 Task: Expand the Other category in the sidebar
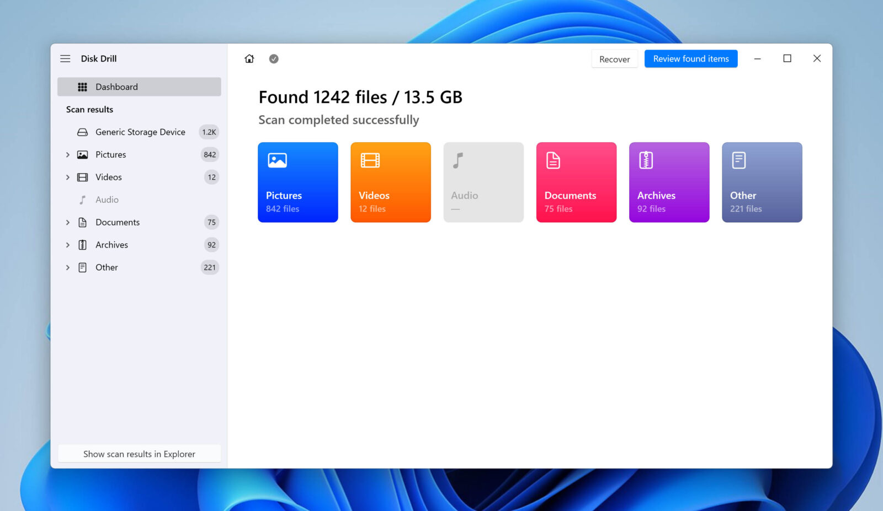68,267
